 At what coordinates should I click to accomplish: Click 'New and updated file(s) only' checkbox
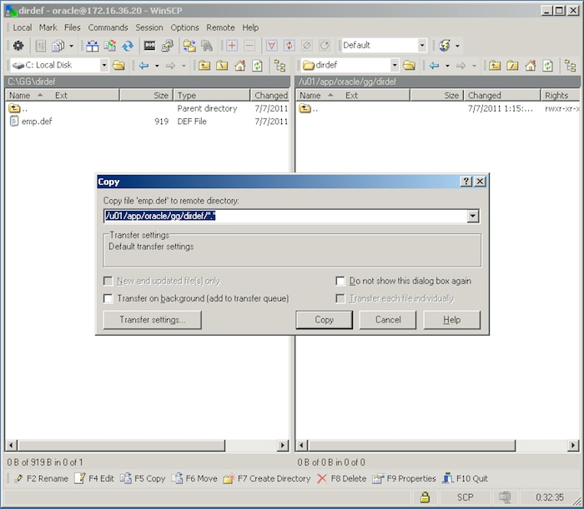tap(108, 281)
